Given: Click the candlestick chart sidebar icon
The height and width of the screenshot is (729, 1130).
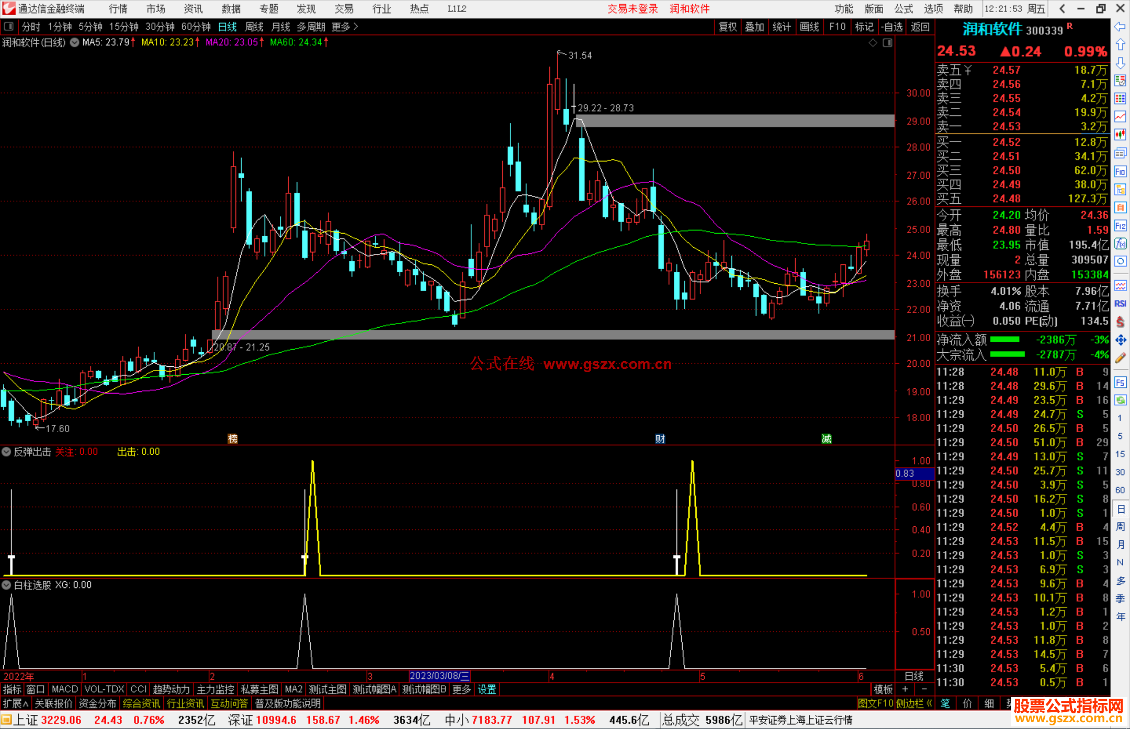Looking at the screenshot, I should 1120,134.
